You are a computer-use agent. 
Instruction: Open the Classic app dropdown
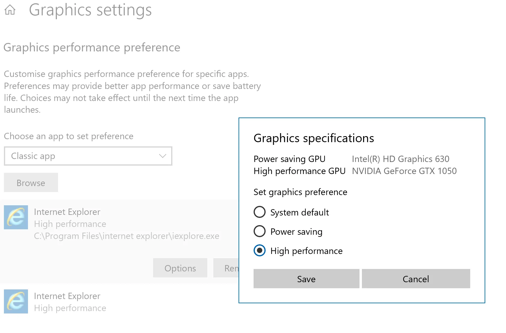88,156
